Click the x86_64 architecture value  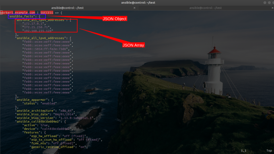click(66, 111)
